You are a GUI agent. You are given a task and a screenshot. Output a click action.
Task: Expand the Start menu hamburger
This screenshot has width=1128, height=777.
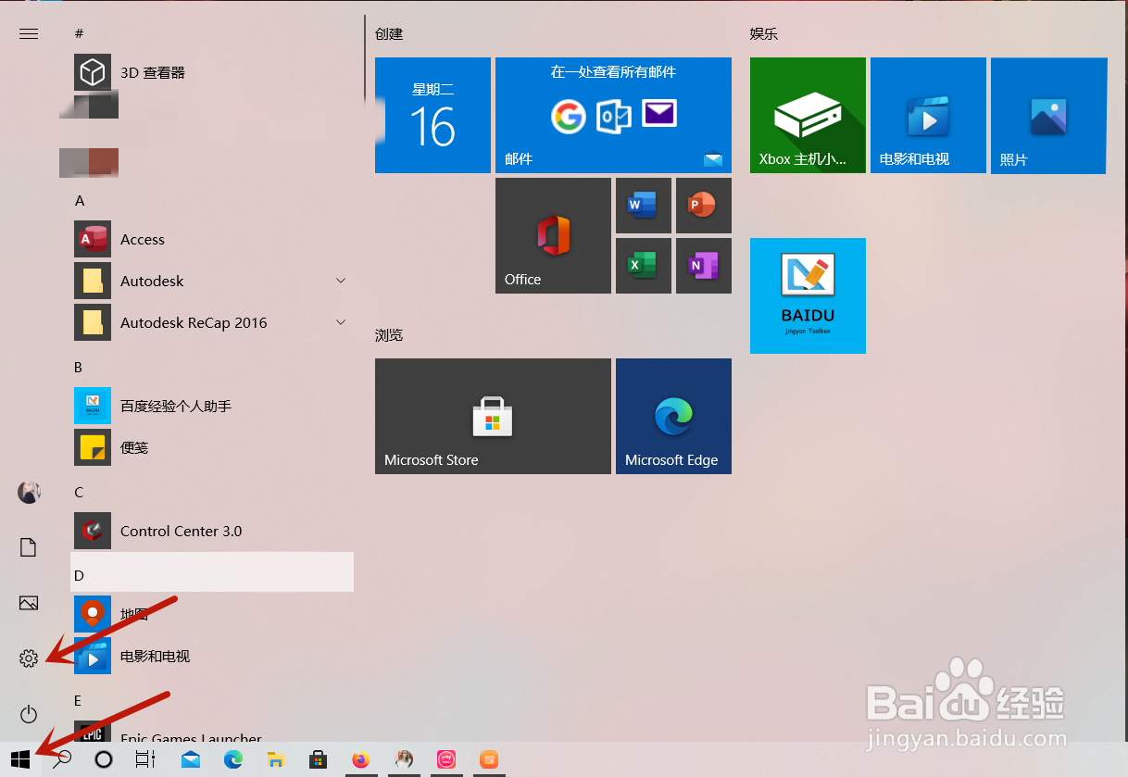click(29, 33)
